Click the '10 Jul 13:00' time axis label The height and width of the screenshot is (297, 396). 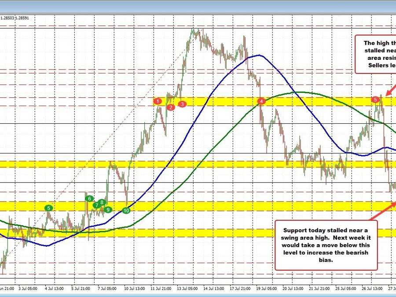pos(135,289)
